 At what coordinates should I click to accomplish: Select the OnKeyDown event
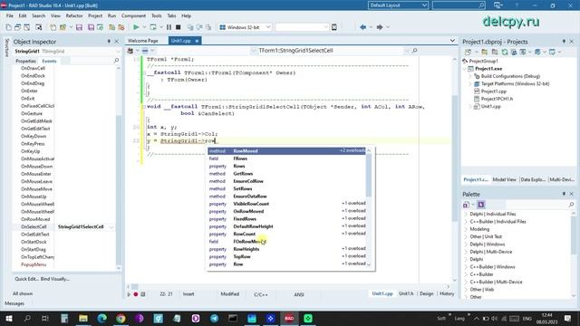[x=34, y=136]
